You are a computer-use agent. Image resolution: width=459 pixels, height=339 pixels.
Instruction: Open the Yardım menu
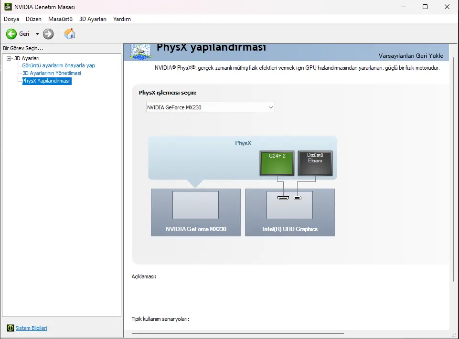coord(122,19)
